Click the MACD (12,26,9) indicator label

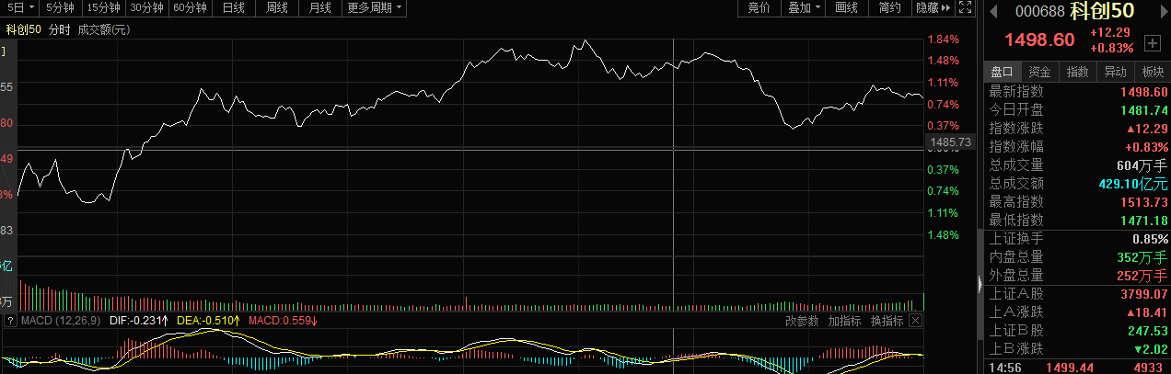click(60, 321)
